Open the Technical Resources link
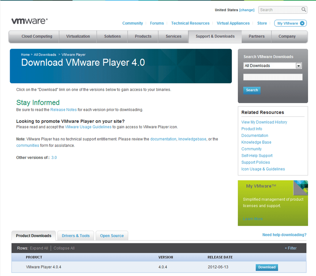The width and height of the screenshot is (316, 276). [190, 23]
